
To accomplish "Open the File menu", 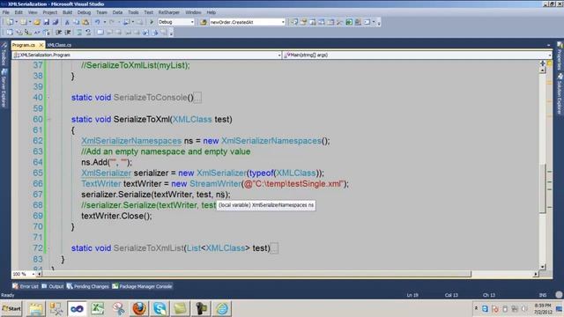I will tap(6, 12).
